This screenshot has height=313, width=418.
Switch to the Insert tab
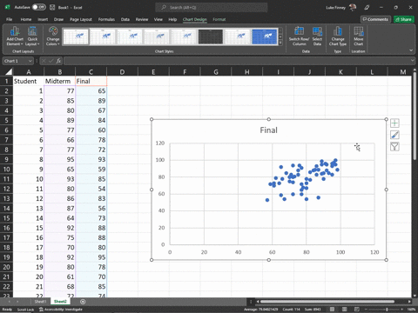(43, 19)
